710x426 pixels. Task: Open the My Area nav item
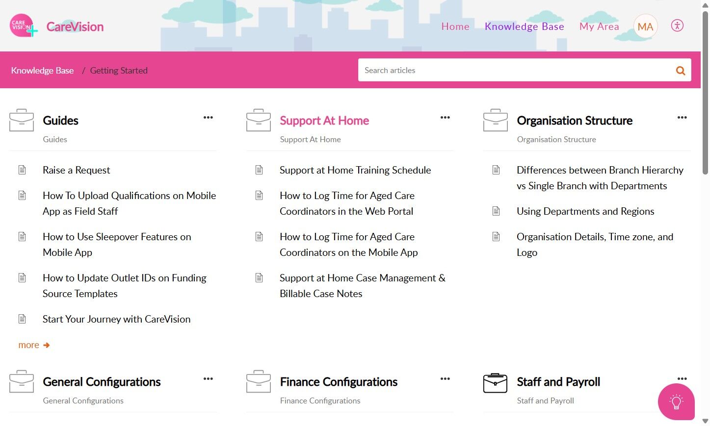[599, 26]
